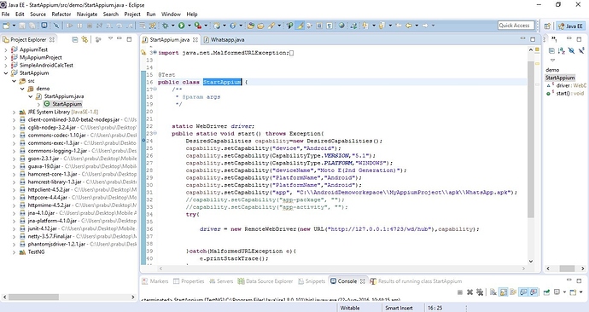The height and width of the screenshot is (312, 589).
Task: Select TestNG library in Project Explorer
Action: coord(32,252)
